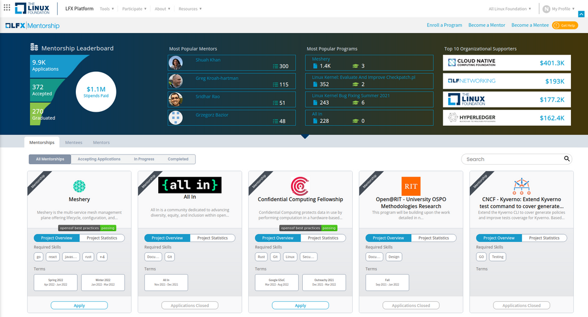Click the LFX Mentorship logo
588x317 pixels.
point(32,26)
